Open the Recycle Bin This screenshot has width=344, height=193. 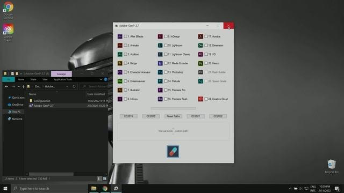pyautogui.click(x=332, y=167)
